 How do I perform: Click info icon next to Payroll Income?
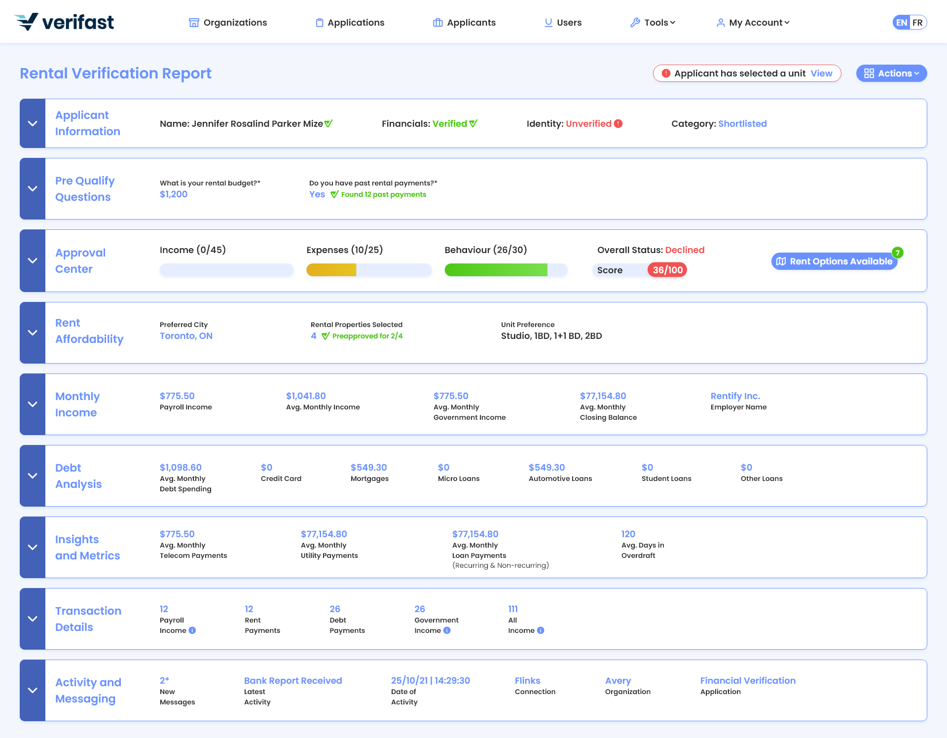[x=192, y=630]
